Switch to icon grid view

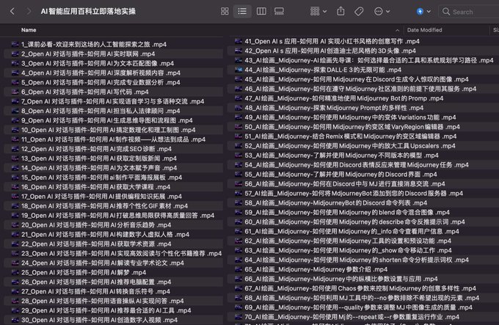225,12
